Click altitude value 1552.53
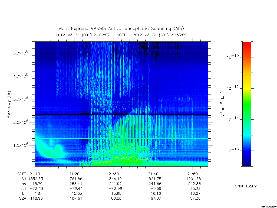 pyautogui.click(x=36, y=179)
